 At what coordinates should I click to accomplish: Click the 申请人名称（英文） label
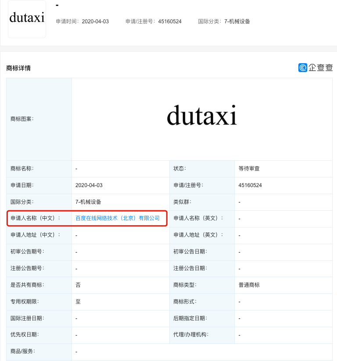coord(198,218)
